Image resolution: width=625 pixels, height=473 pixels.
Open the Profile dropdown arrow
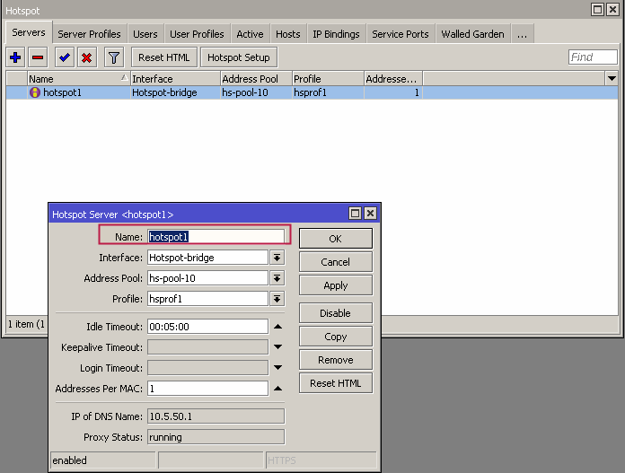tap(277, 299)
